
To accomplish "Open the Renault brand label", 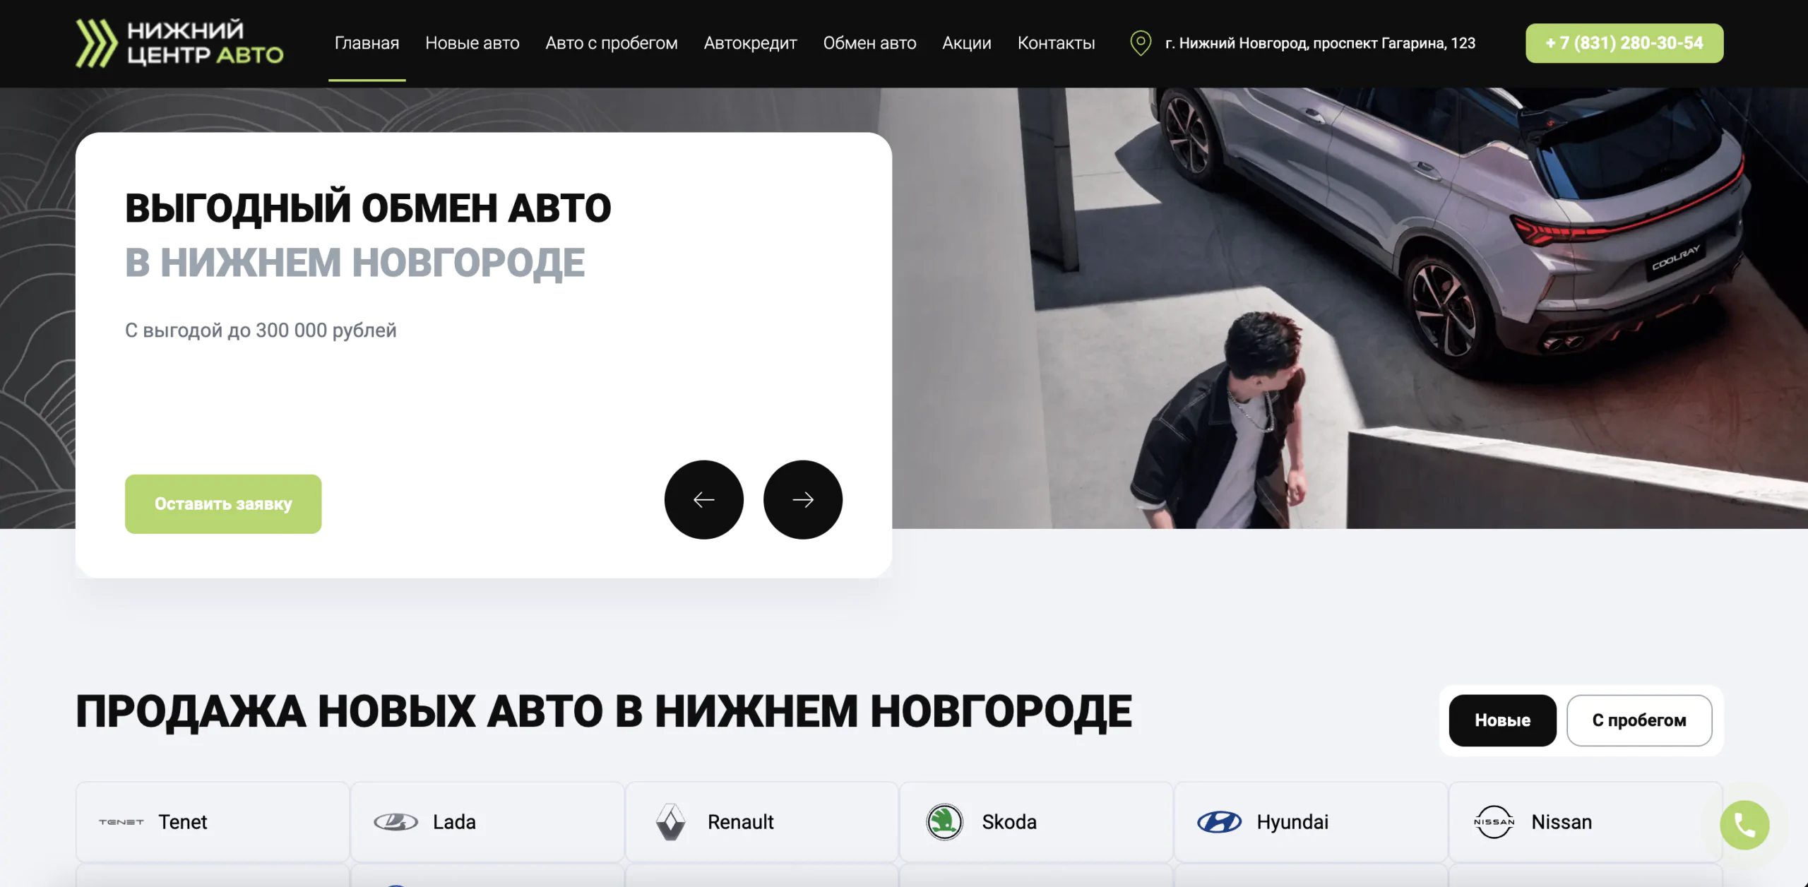I will [x=740, y=822].
